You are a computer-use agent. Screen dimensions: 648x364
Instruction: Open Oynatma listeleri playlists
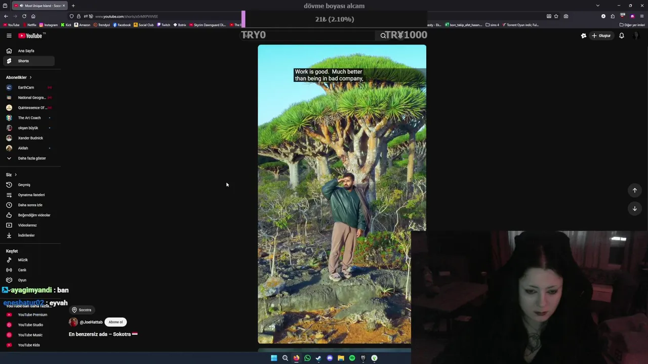tap(28, 195)
